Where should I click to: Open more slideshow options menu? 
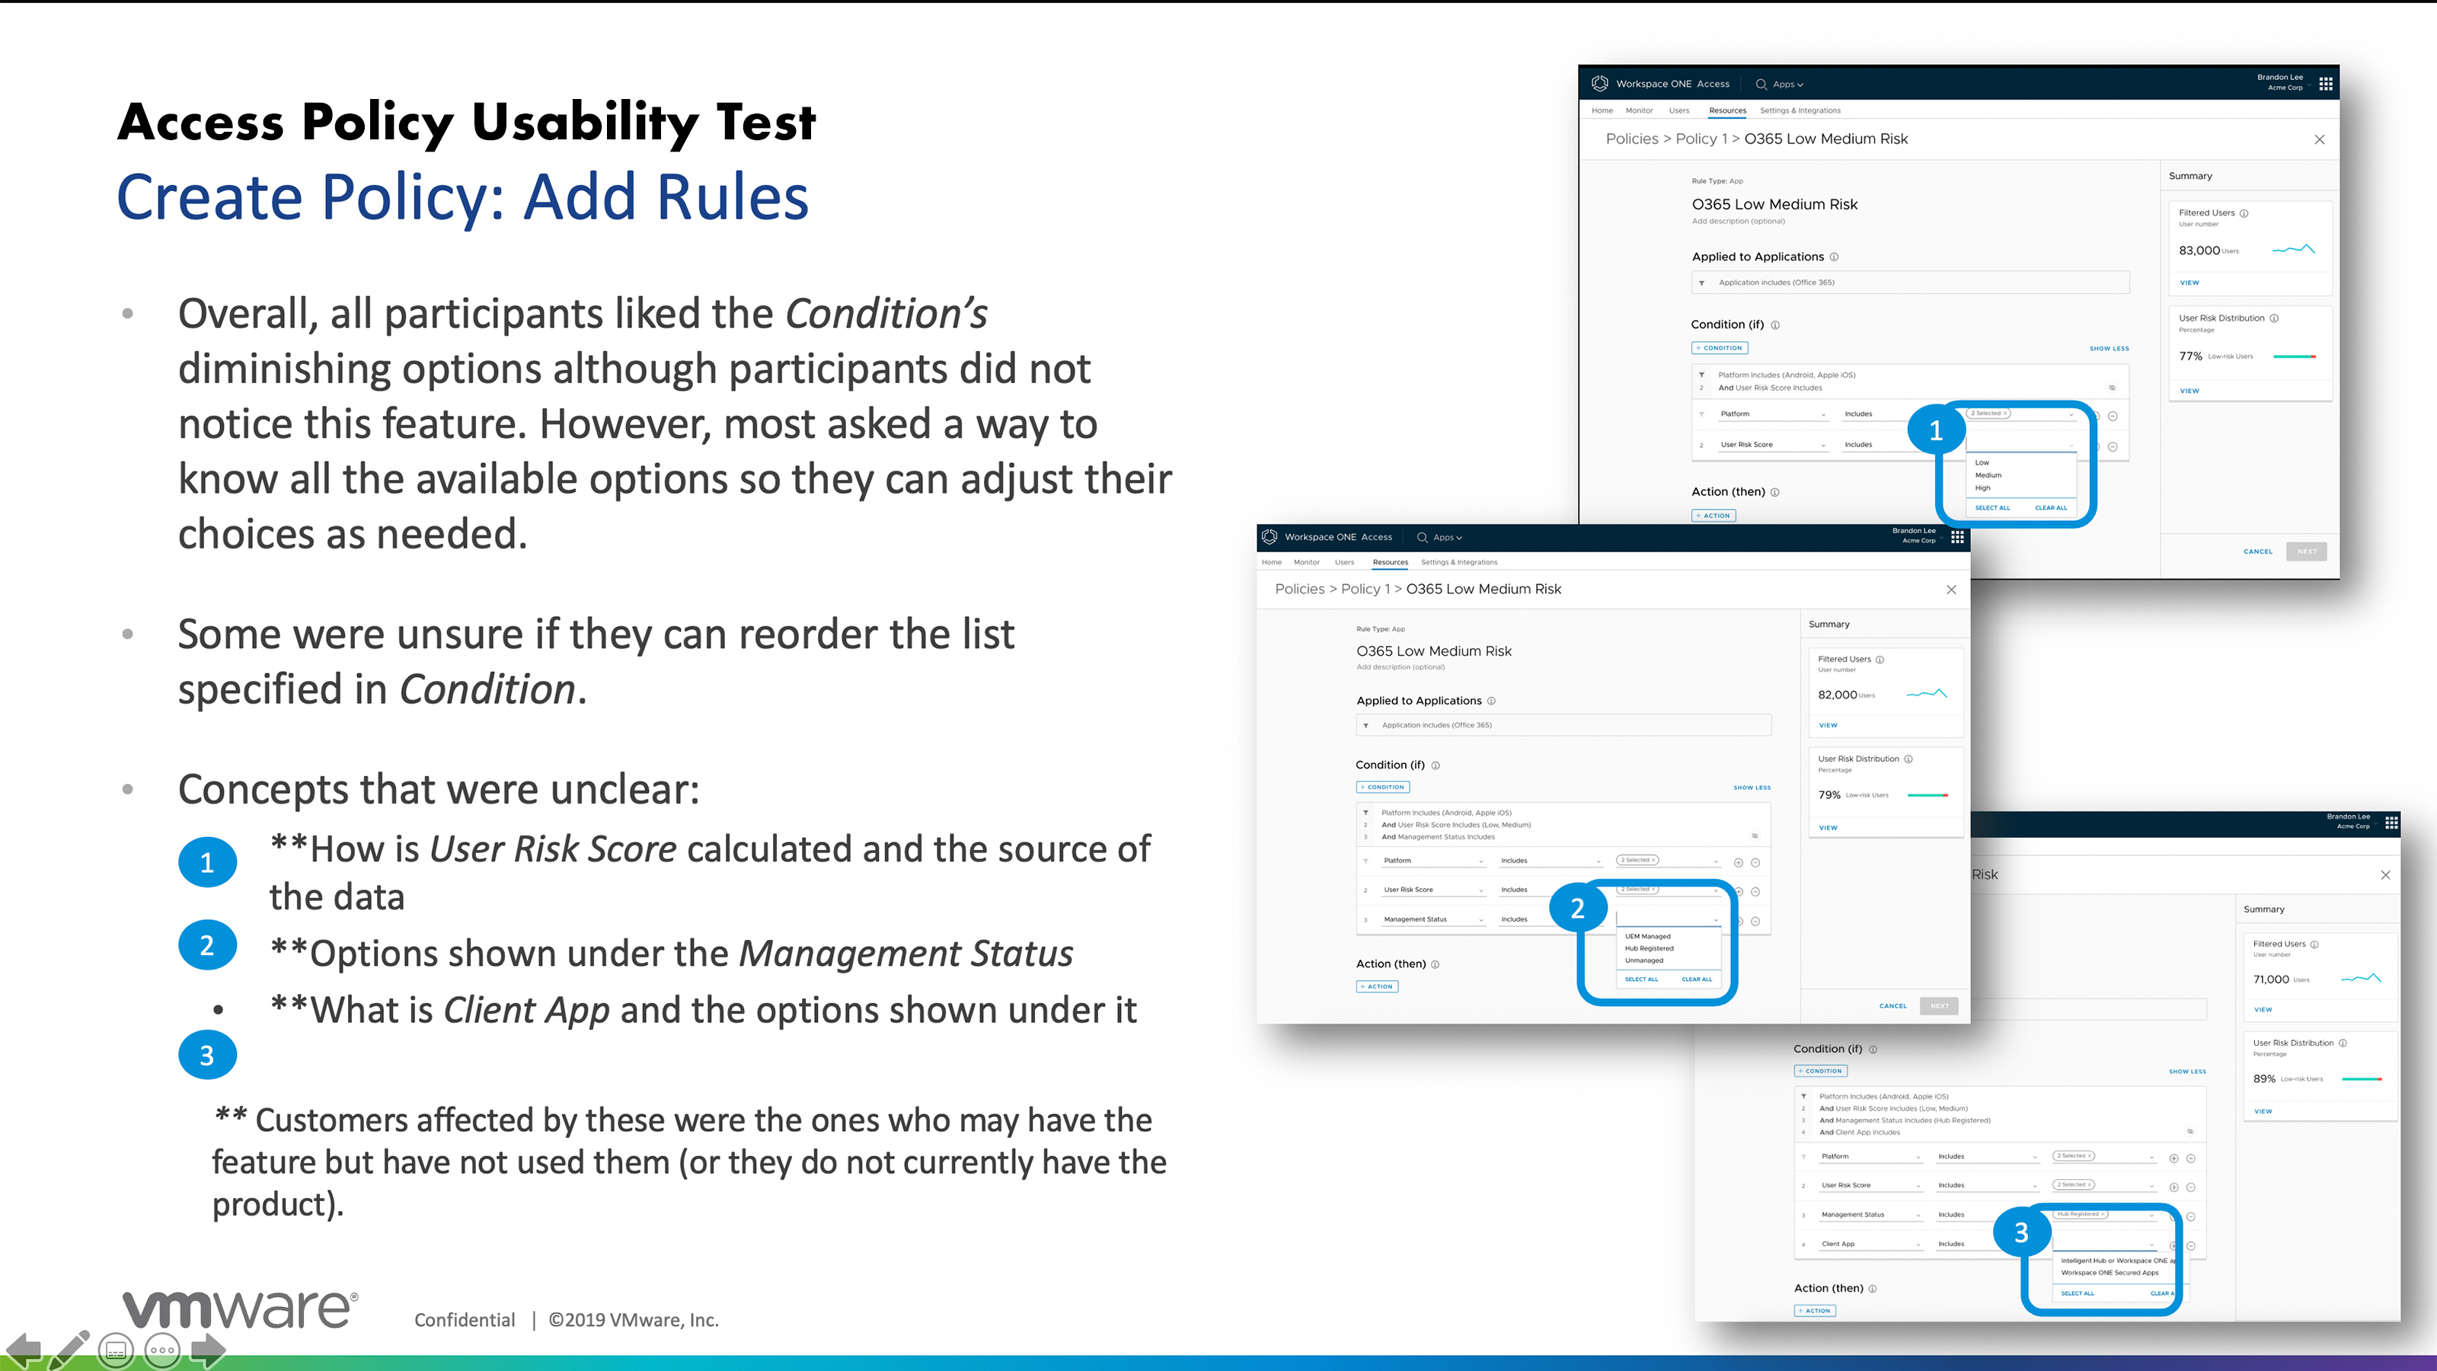pos(161,1350)
